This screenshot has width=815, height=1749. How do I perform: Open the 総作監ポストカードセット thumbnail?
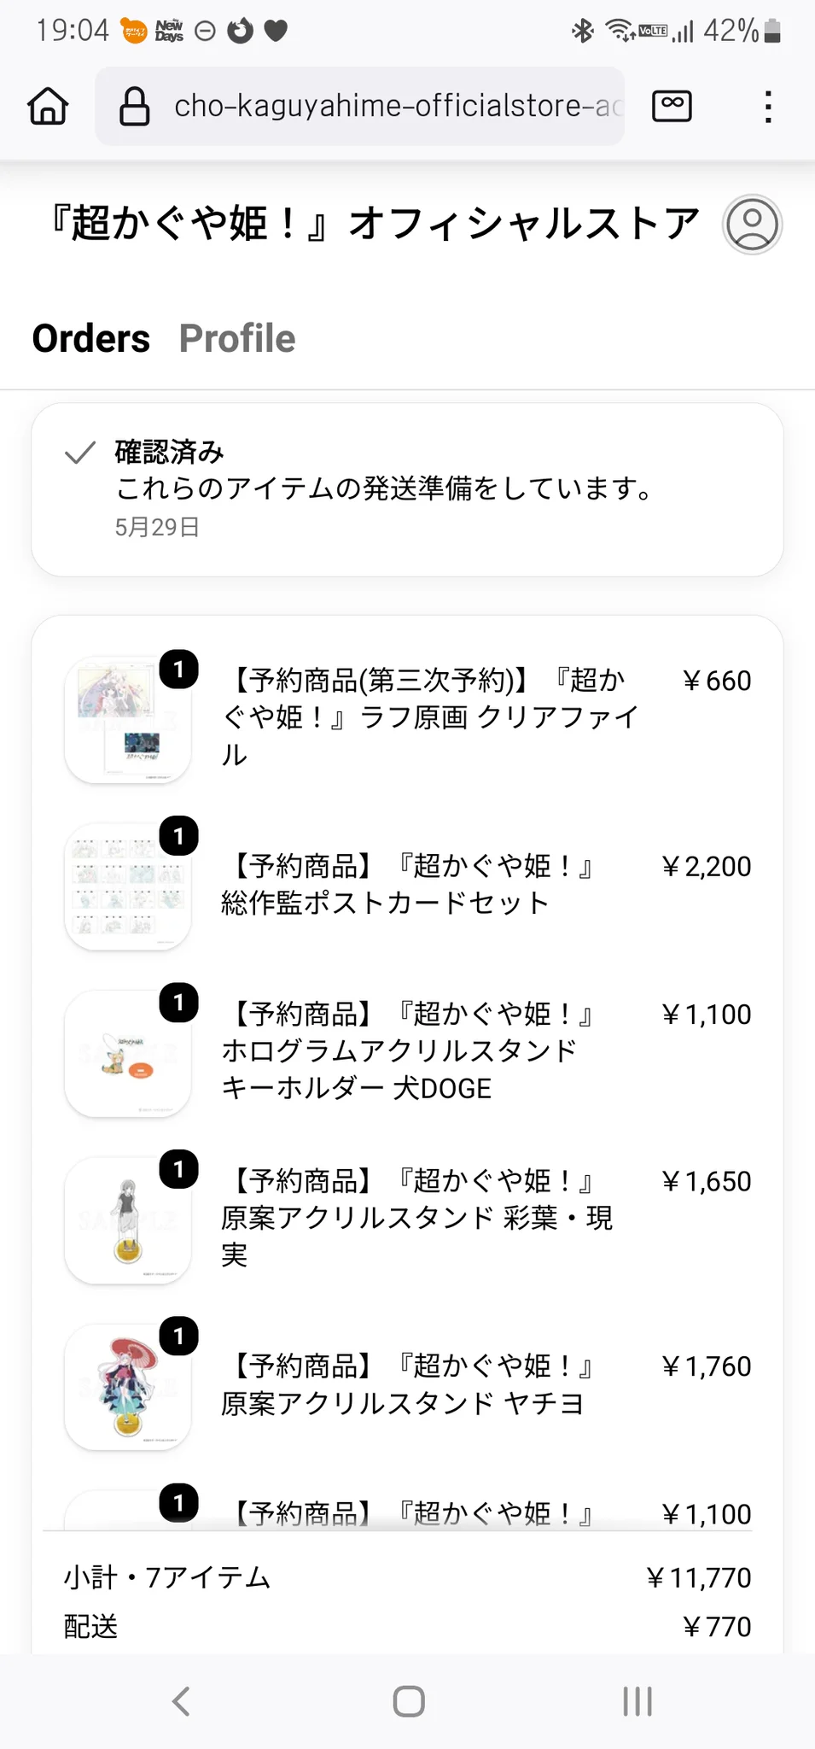tap(128, 886)
